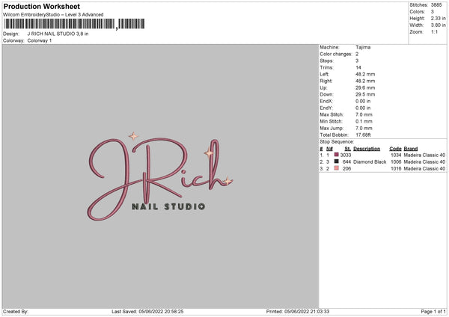Click the Code column header

coord(395,149)
